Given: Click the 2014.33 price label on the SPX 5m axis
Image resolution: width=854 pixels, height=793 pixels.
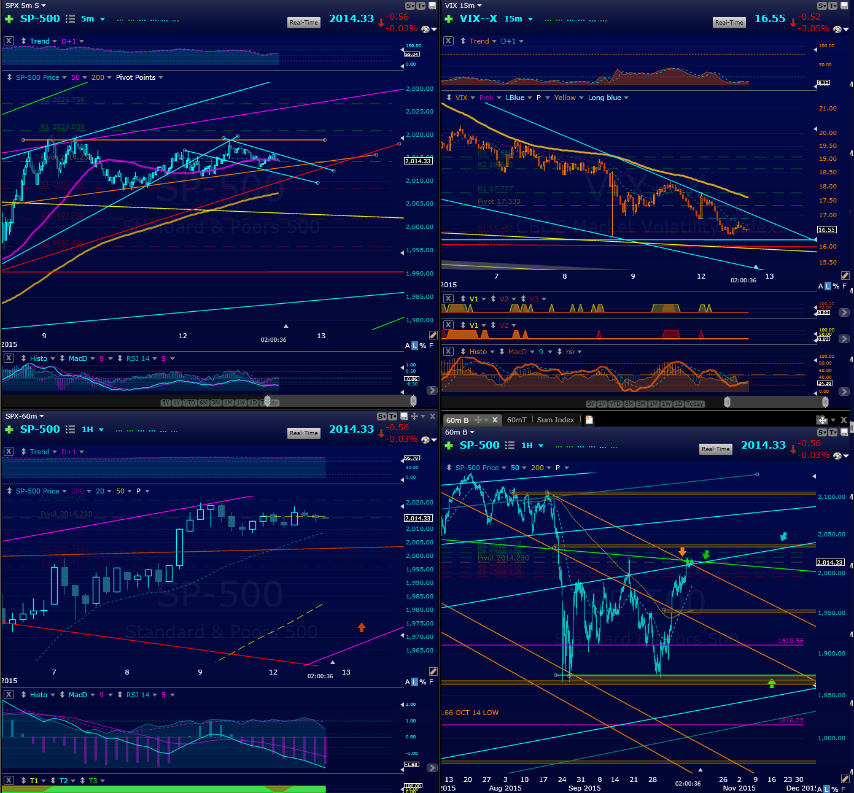Looking at the screenshot, I should pos(418,161).
